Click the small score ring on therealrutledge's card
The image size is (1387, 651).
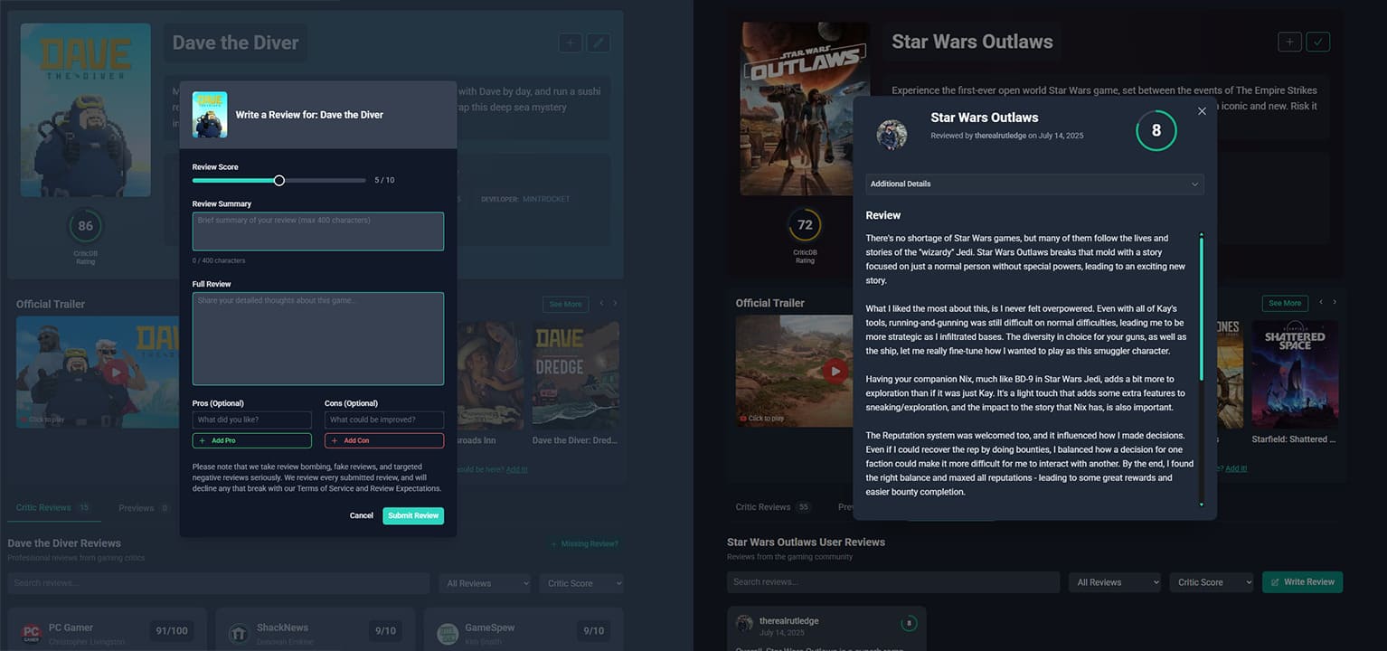[909, 623]
